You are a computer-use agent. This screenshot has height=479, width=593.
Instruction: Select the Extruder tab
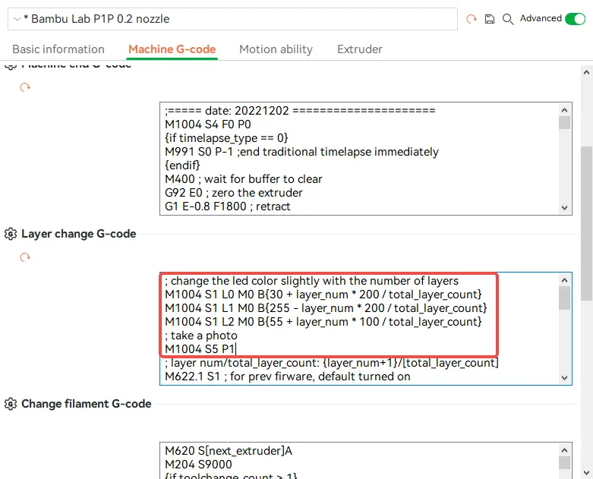click(x=360, y=49)
